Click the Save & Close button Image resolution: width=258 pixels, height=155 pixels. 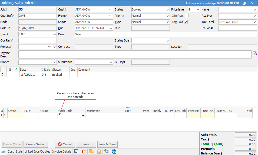pos(107,144)
